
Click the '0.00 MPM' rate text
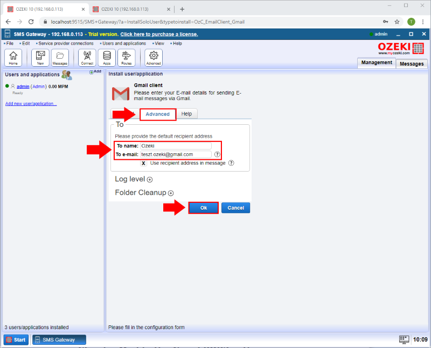pyautogui.click(x=58, y=87)
